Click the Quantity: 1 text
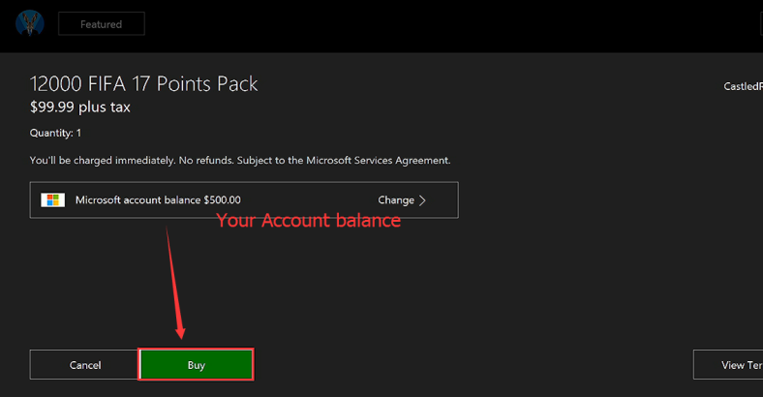This screenshot has height=397, width=763. (55, 133)
